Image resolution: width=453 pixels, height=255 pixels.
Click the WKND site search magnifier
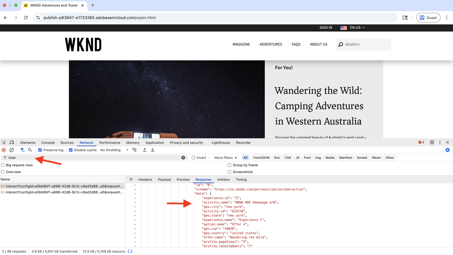341,45
